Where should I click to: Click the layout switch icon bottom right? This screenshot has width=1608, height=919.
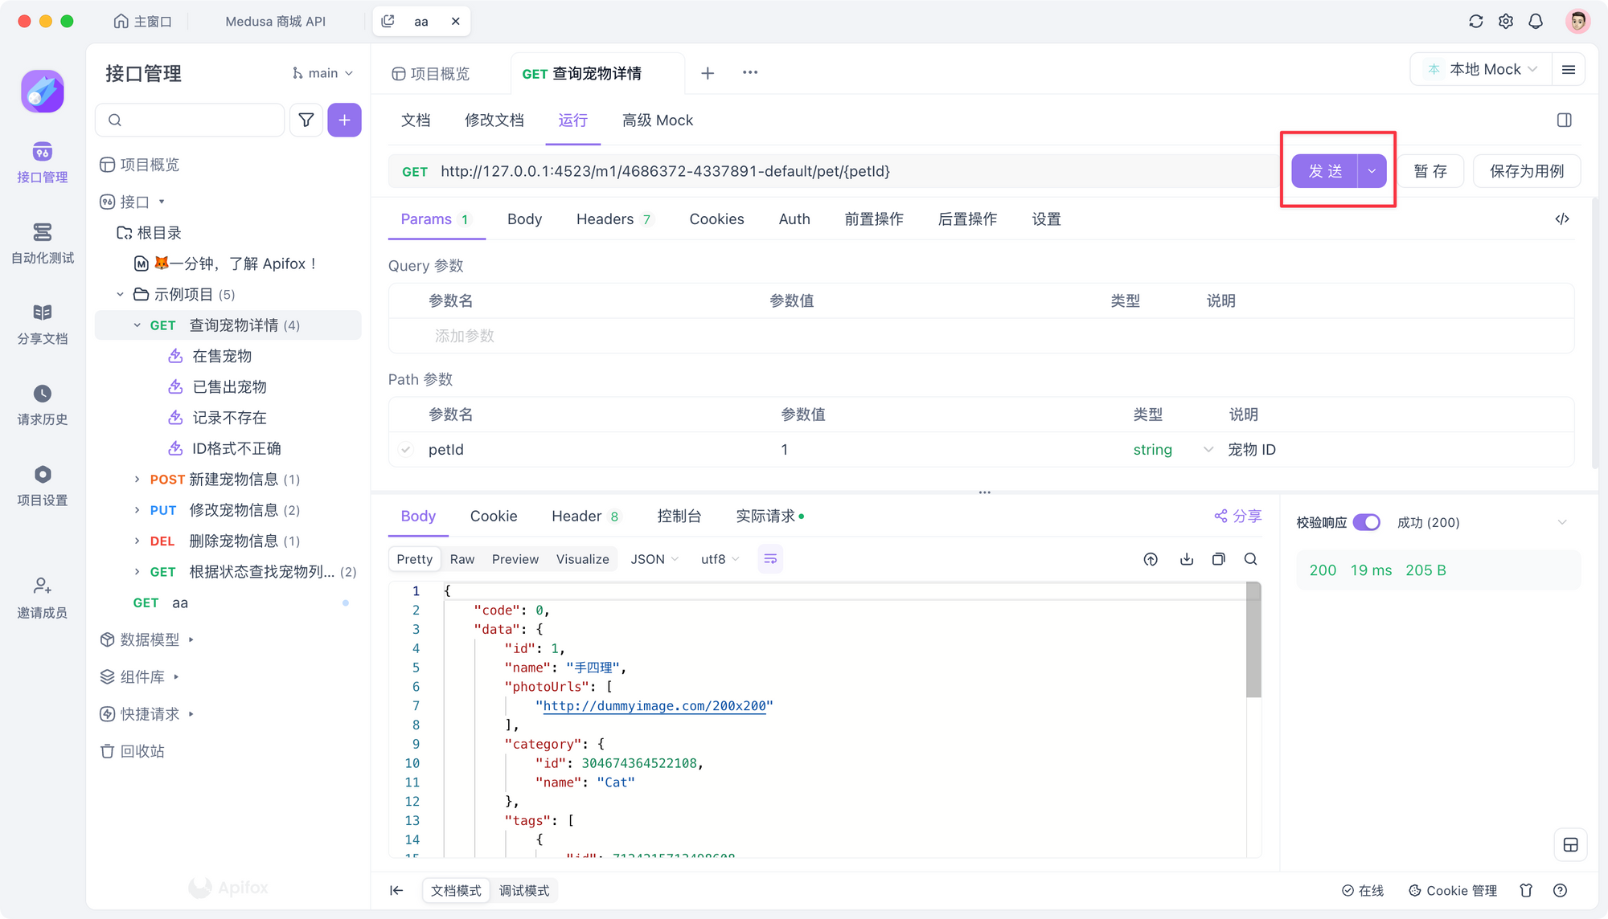coord(1570,845)
